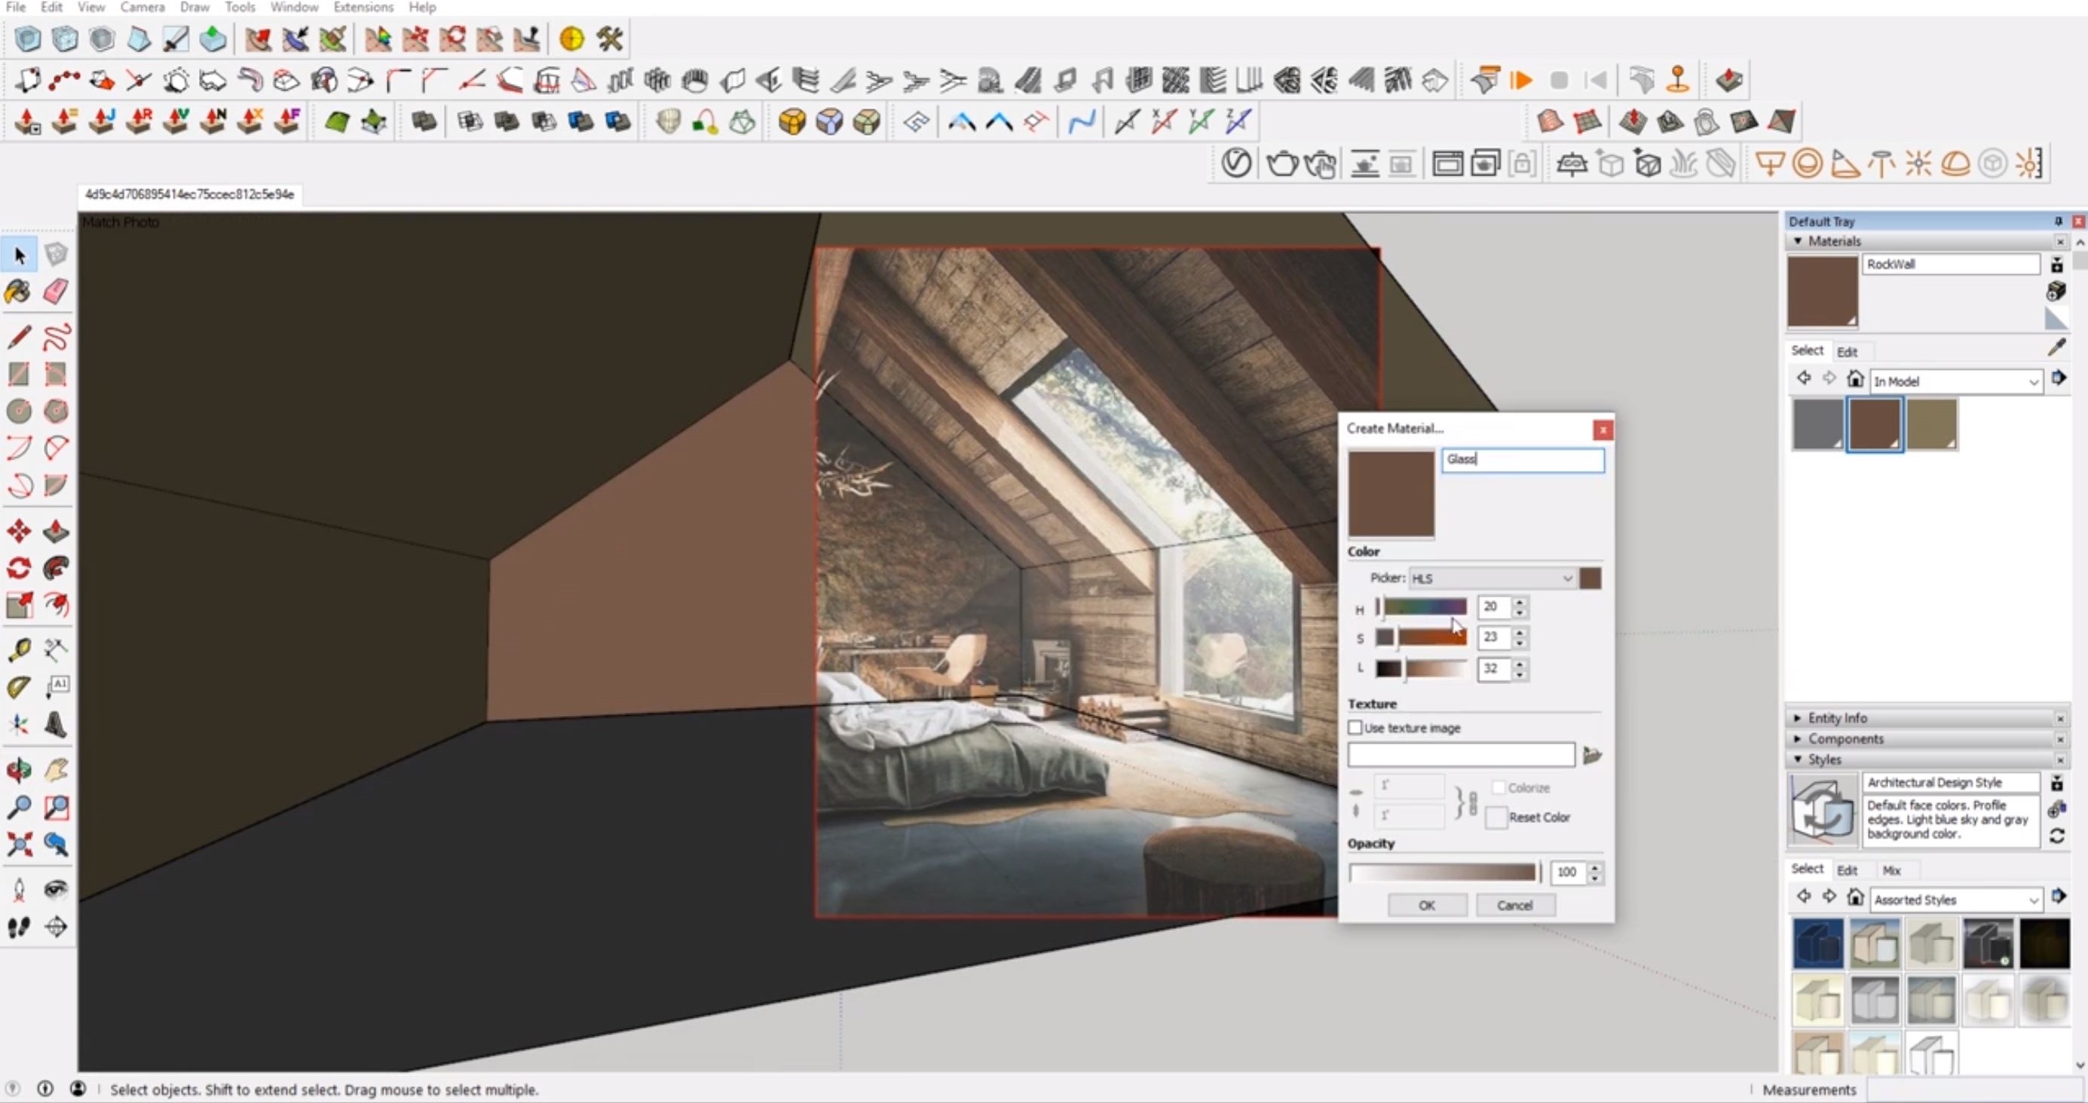The height and width of the screenshot is (1103, 2088).
Task: Select the Scale tool
Action: 19,606
